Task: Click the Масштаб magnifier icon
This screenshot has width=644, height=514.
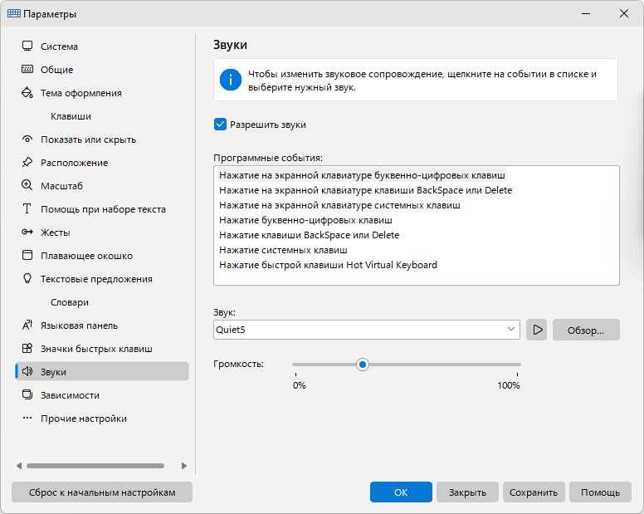Action: 27,185
